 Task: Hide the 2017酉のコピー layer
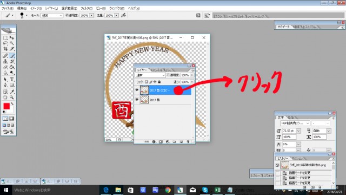137,90
